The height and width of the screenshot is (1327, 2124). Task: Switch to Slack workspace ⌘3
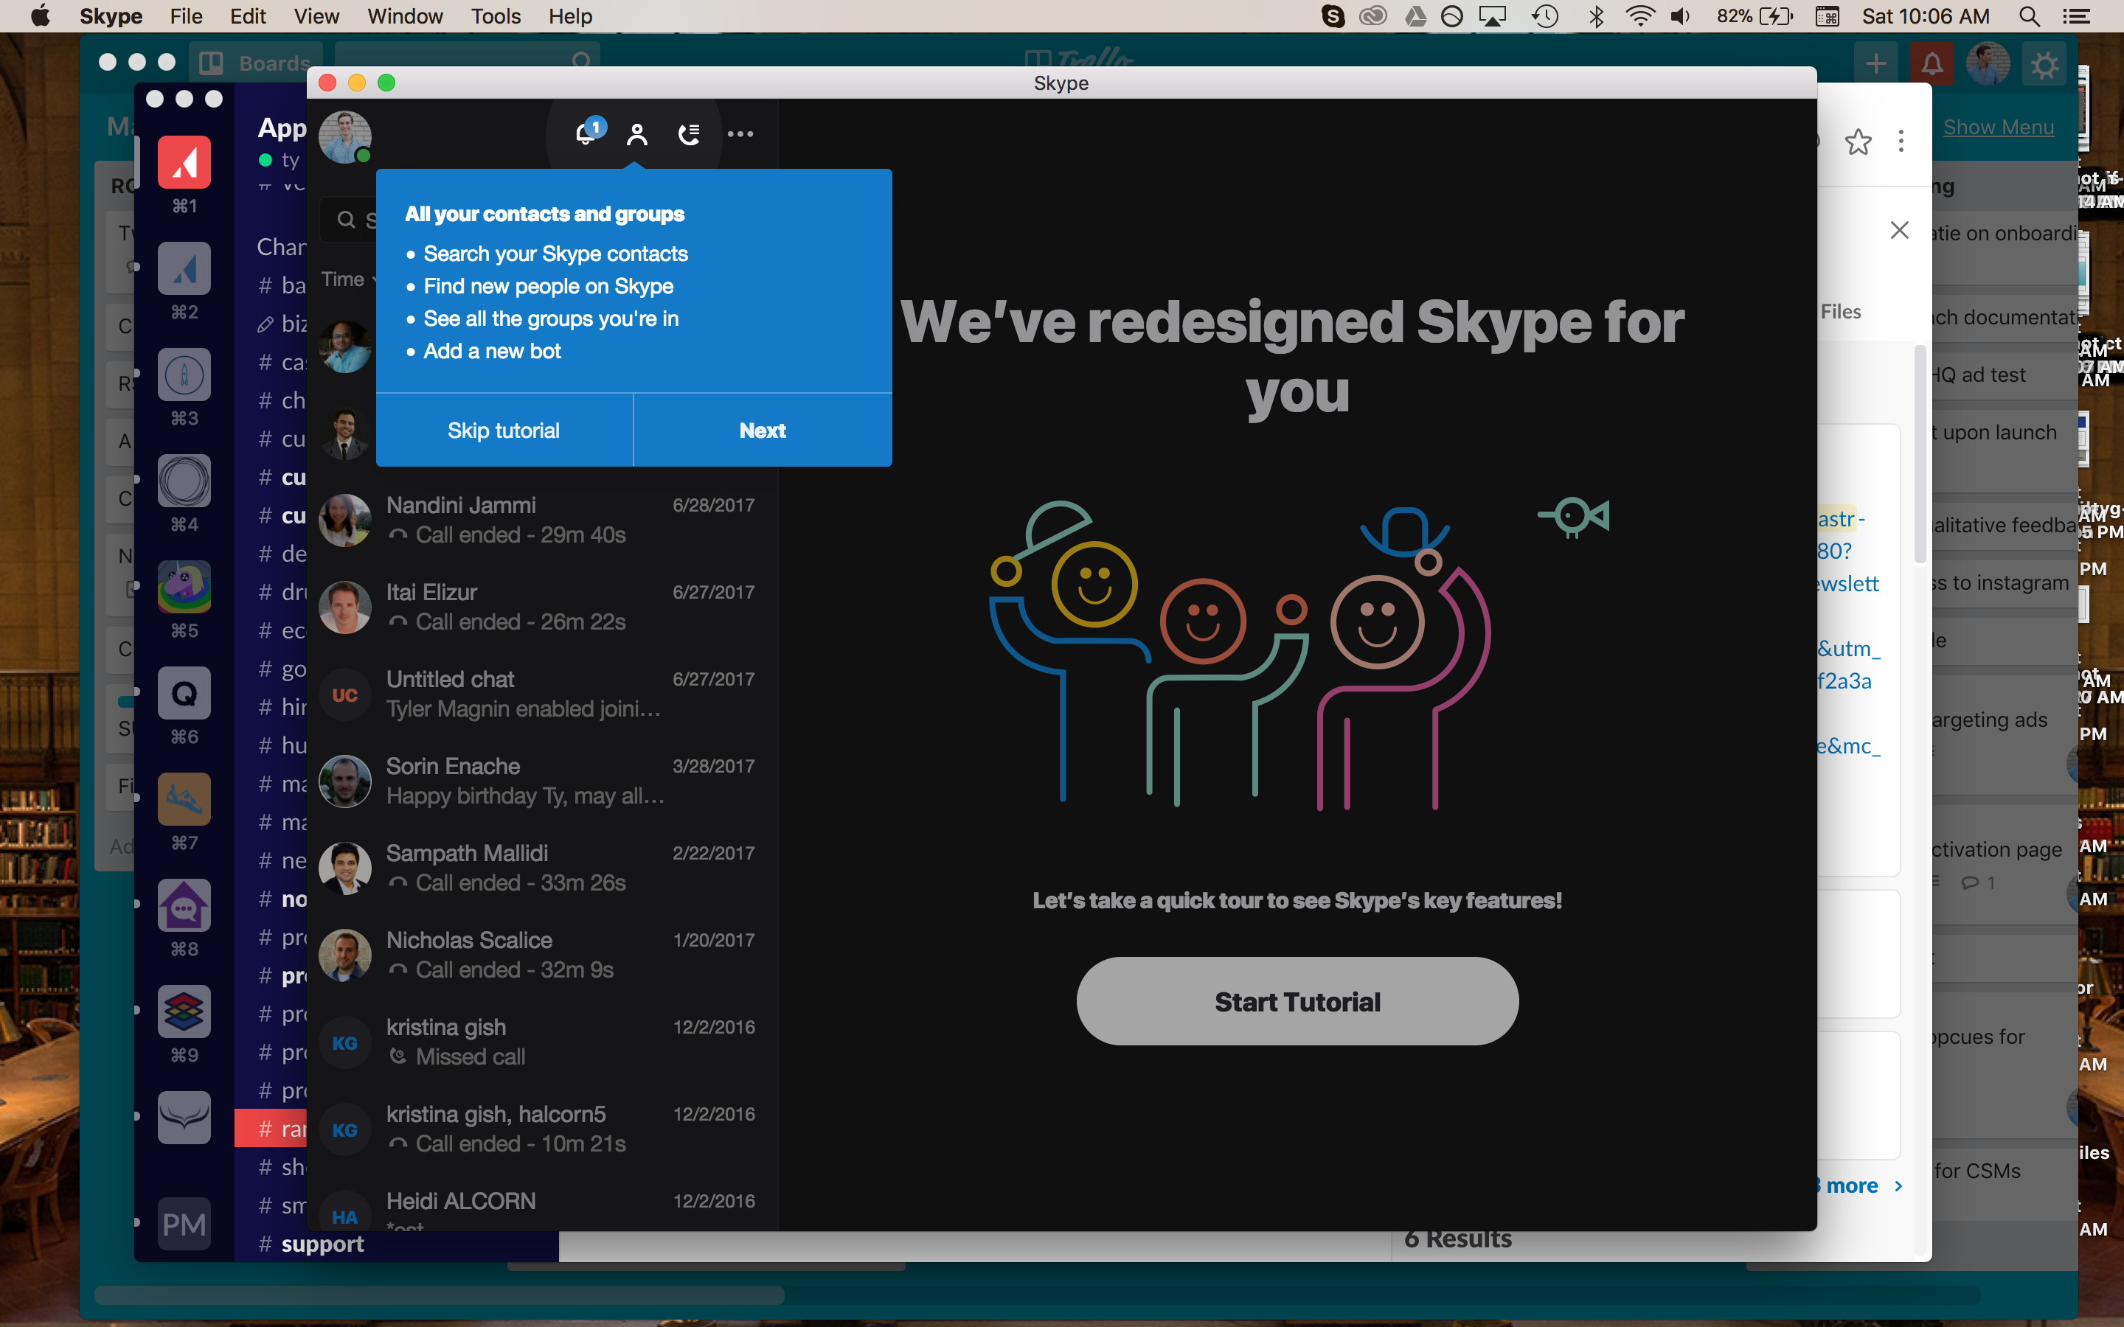[184, 375]
